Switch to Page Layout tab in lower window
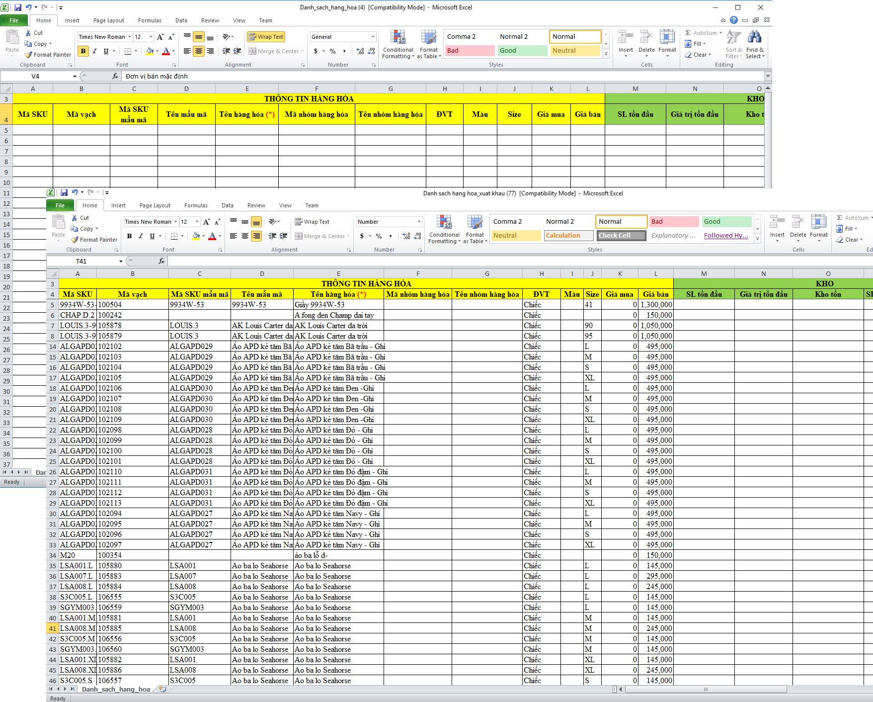 (155, 205)
